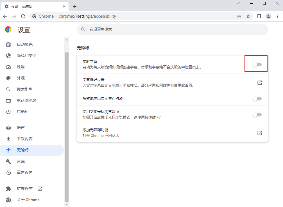This screenshot has width=283, height=207.
Task: Click the magnifier icon for 搜索引擎
Action: pyautogui.click(x=8, y=89)
